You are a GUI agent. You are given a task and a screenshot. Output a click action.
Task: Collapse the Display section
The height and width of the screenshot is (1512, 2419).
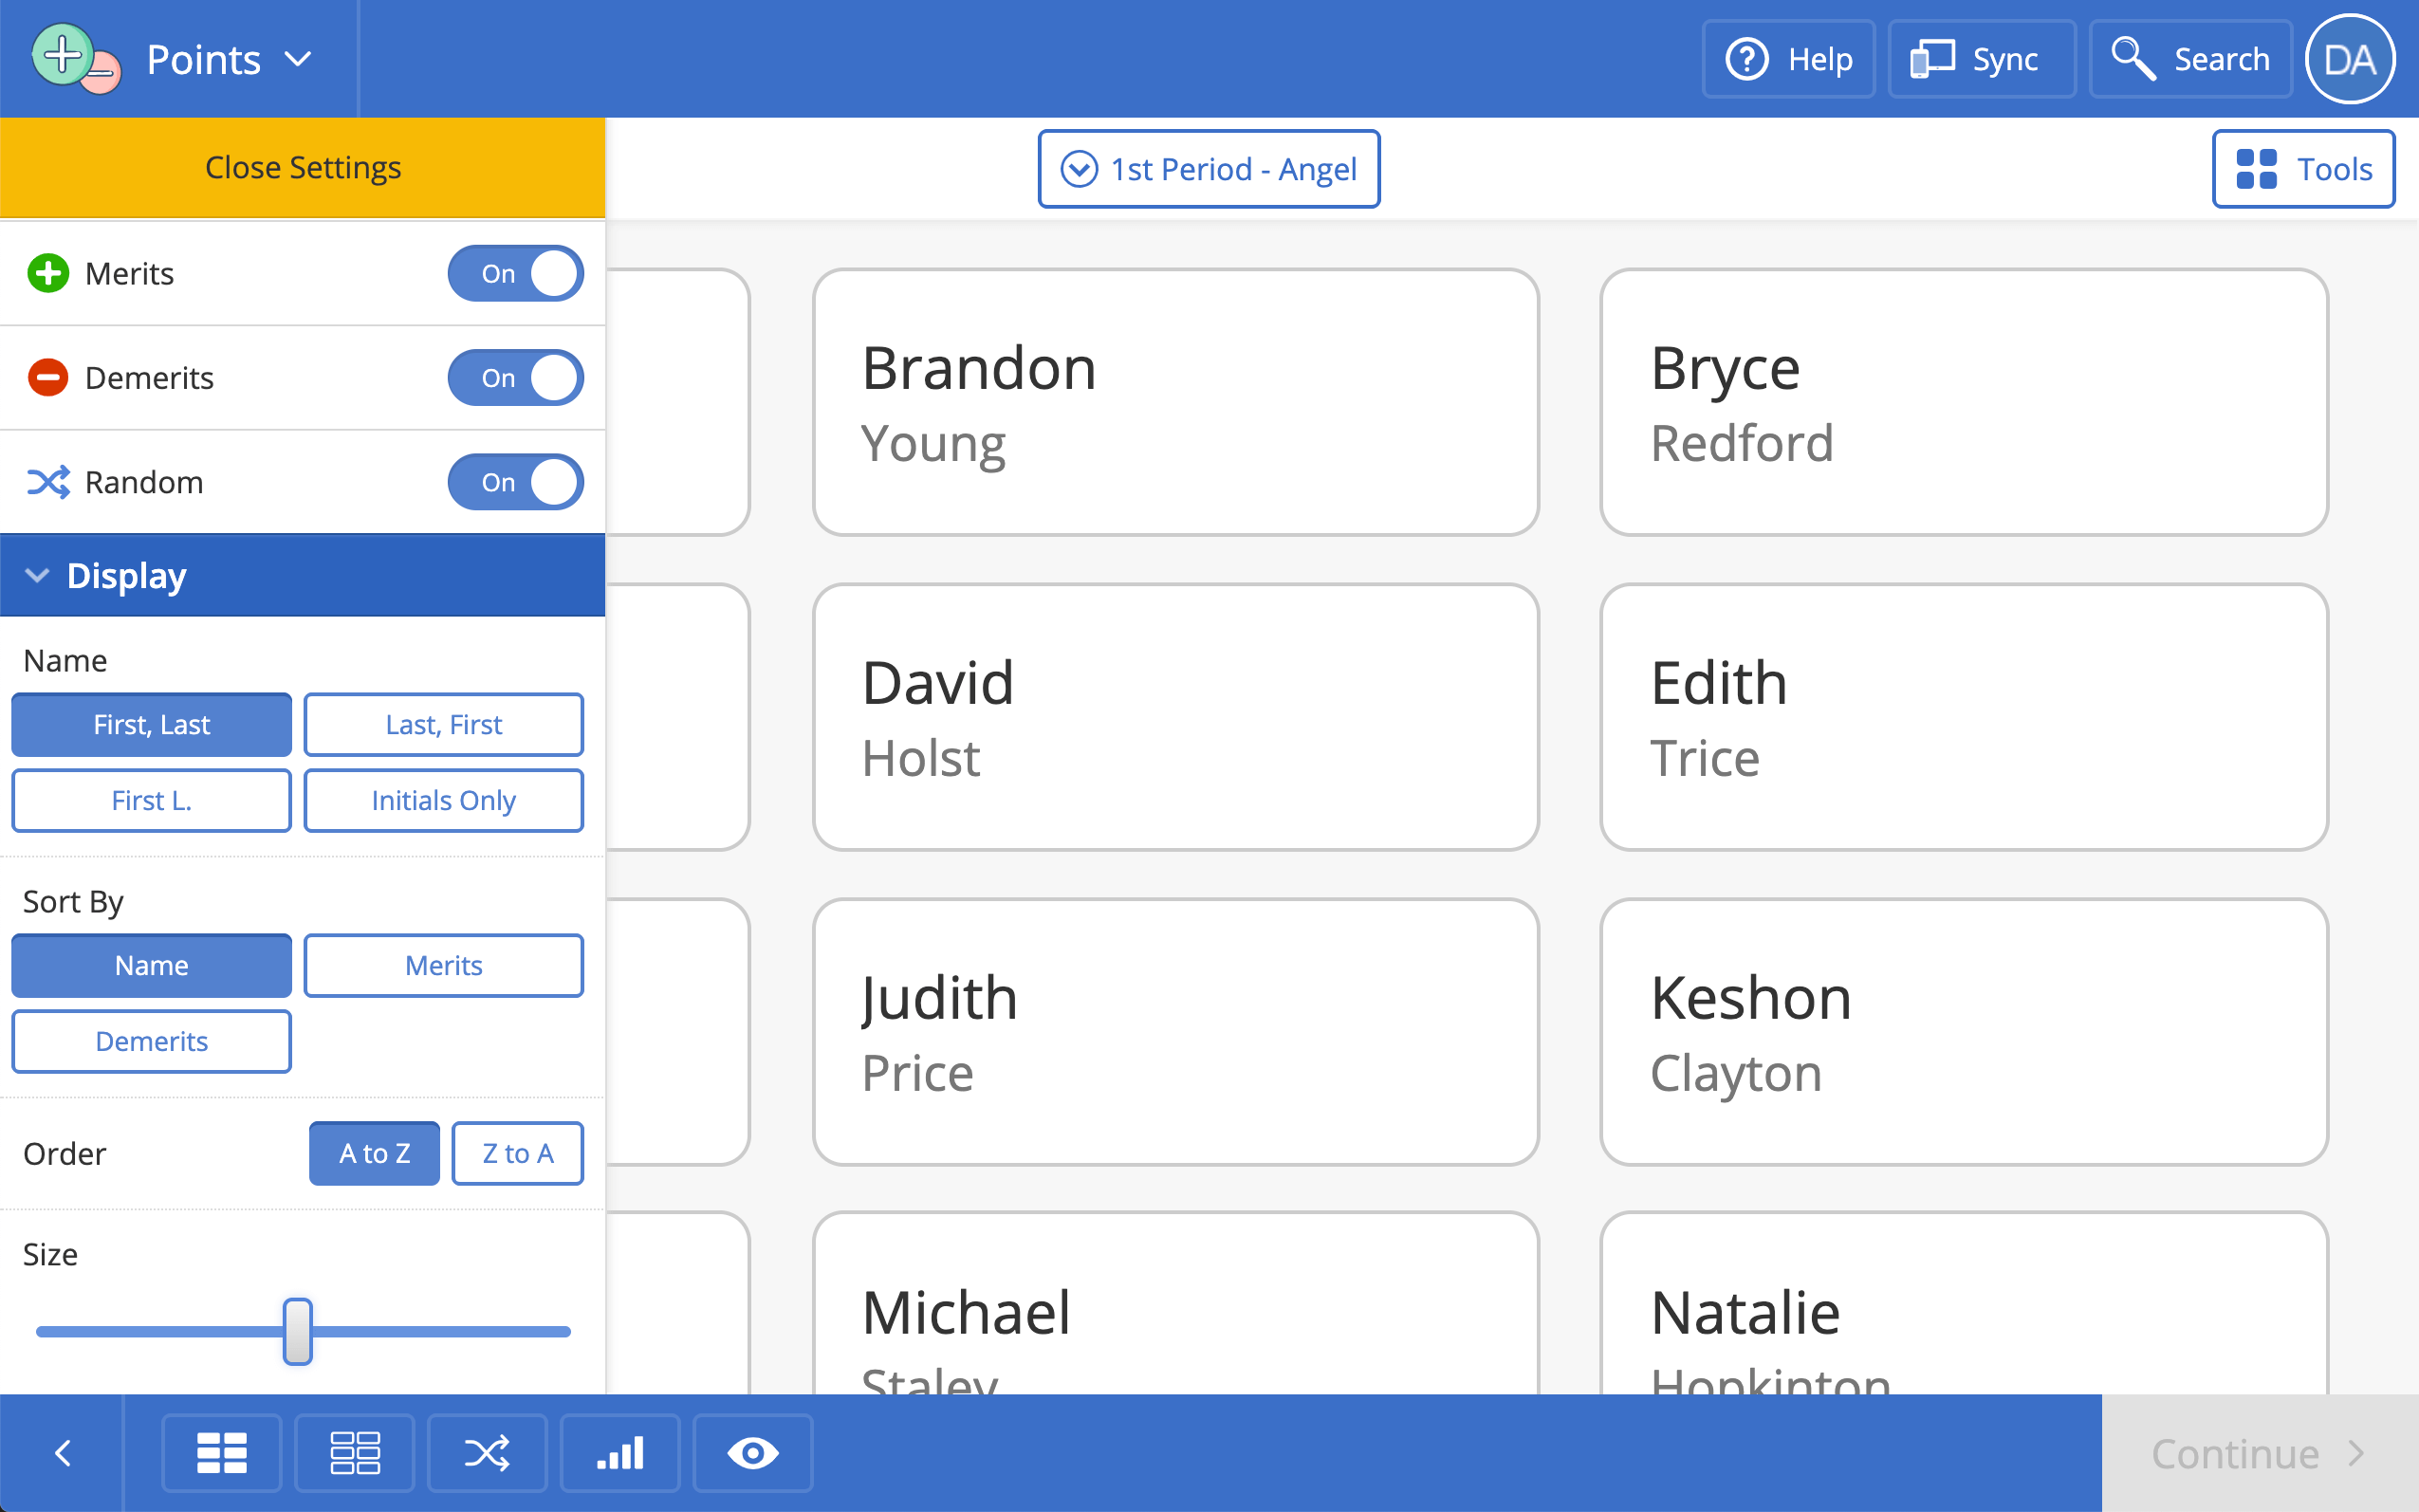point(302,575)
